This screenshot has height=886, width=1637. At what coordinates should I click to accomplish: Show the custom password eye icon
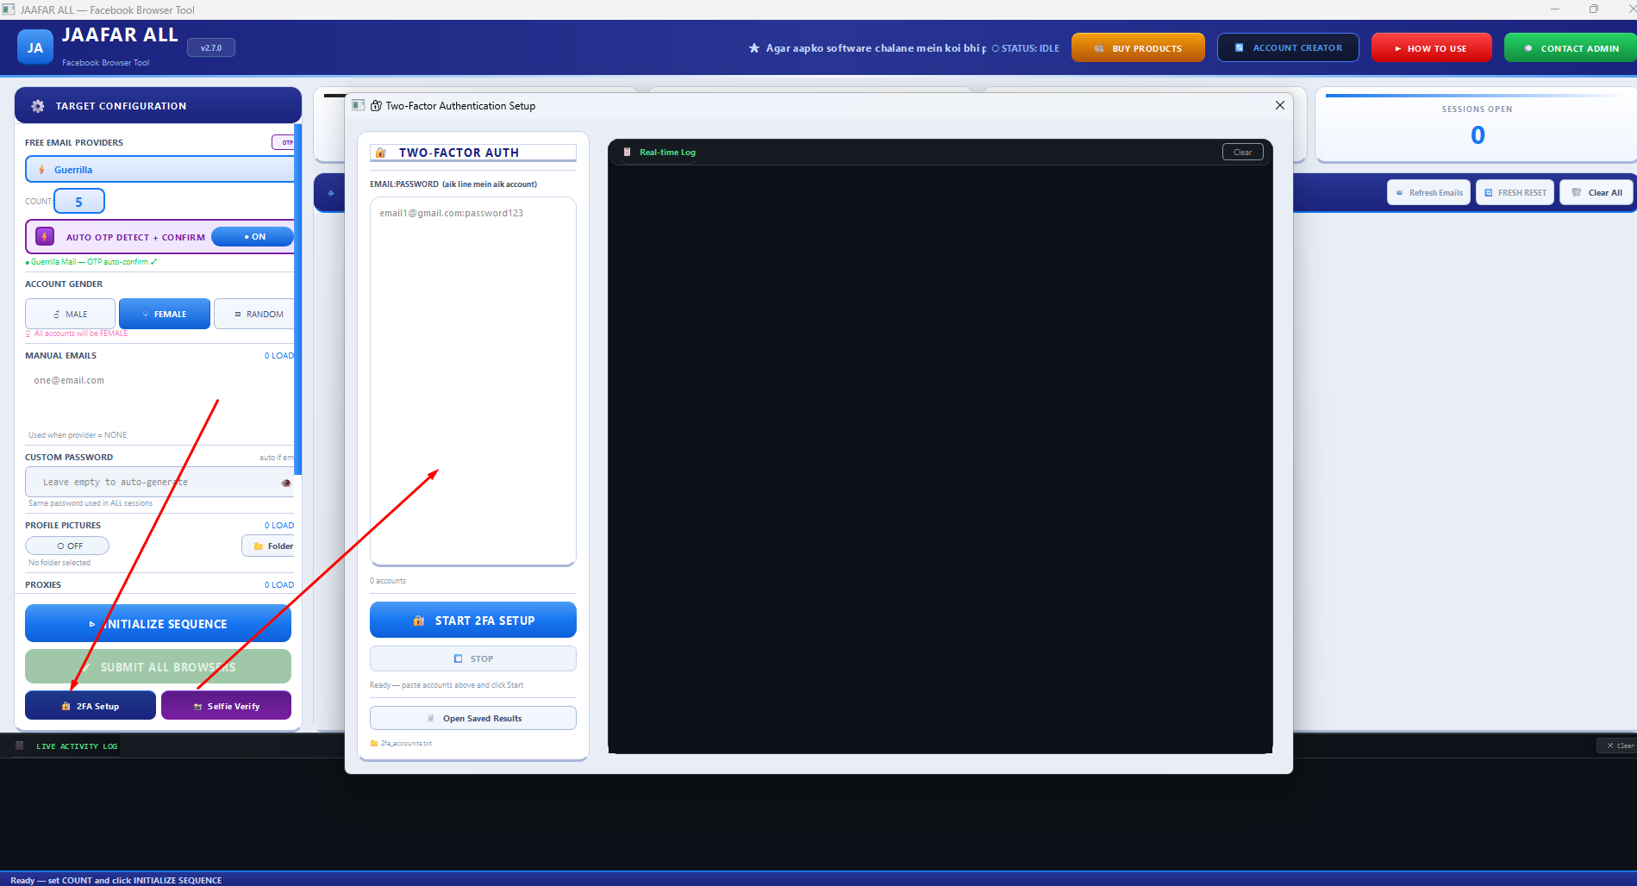point(286,483)
